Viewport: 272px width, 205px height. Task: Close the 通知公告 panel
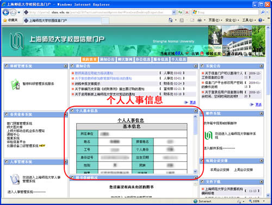coord(196,66)
